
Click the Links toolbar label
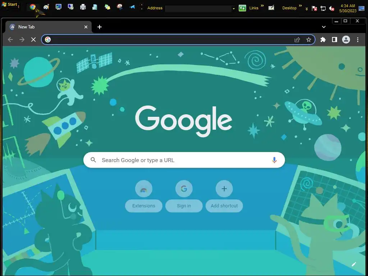click(x=254, y=8)
